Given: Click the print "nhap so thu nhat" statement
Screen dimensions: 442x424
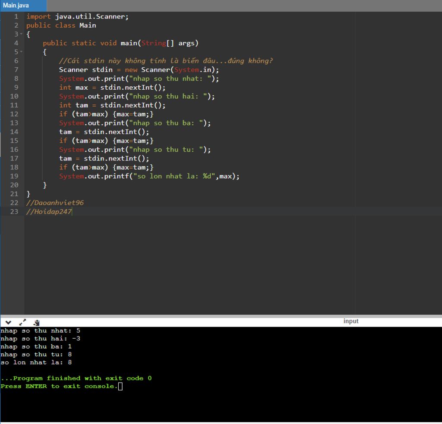Looking at the screenshot, I should click(139, 79).
